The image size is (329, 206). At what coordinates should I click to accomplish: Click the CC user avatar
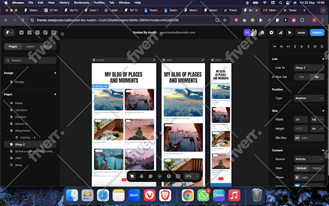pos(247,32)
